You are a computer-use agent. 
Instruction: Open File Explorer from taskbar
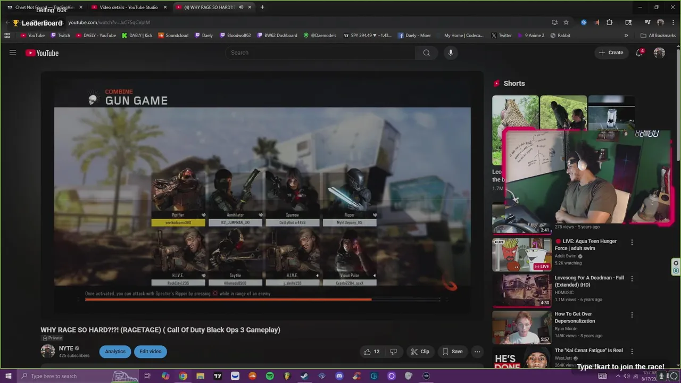coord(200,376)
